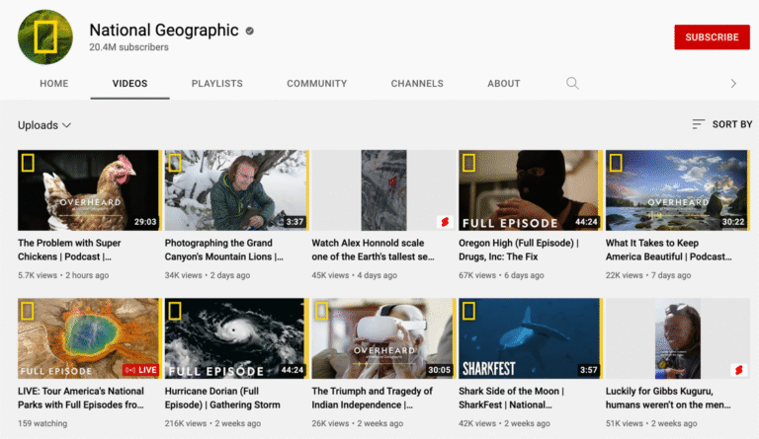The height and width of the screenshot is (439, 759).
Task: Click the LIVE badge on National Parks stream
Action: coord(139,371)
